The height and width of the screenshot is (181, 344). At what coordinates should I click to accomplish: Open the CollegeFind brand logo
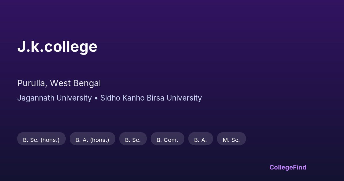[x=288, y=167]
